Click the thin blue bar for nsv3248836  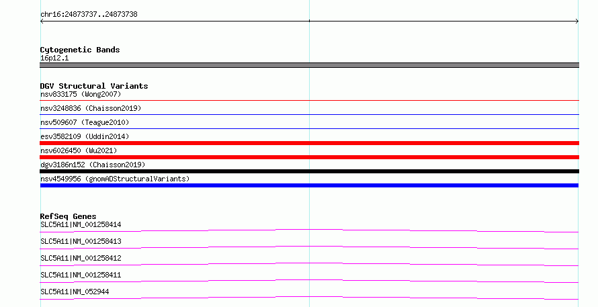click(x=309, y=115)
